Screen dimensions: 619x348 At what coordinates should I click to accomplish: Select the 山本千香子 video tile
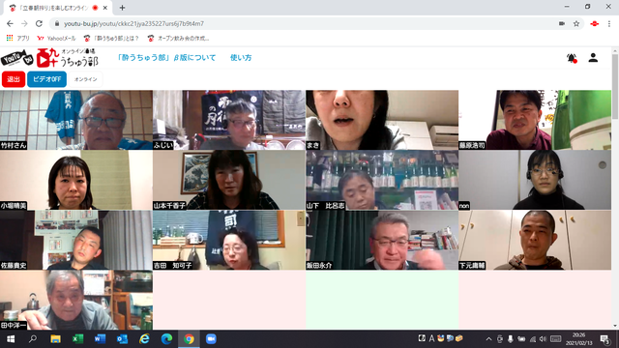tap(229, 180)
